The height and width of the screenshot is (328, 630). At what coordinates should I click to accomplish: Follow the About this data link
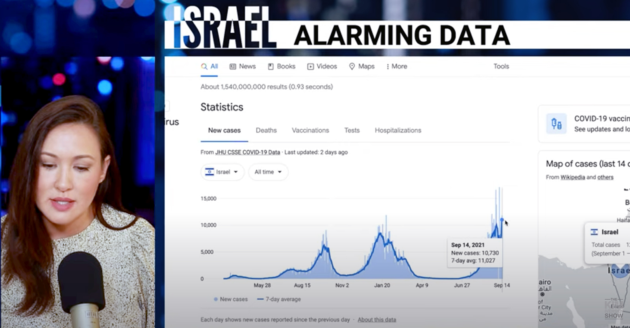click(377, 319)
